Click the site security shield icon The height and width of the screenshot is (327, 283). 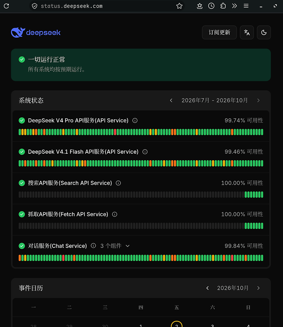34,6
